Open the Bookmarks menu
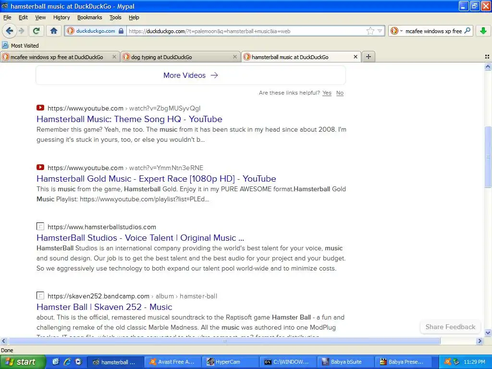This screenshot has height=369, width=492. [x=90, y=17]
